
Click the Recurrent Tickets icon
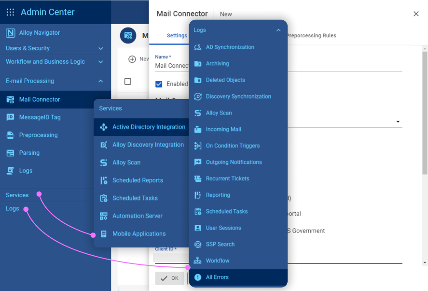(198, 178)
